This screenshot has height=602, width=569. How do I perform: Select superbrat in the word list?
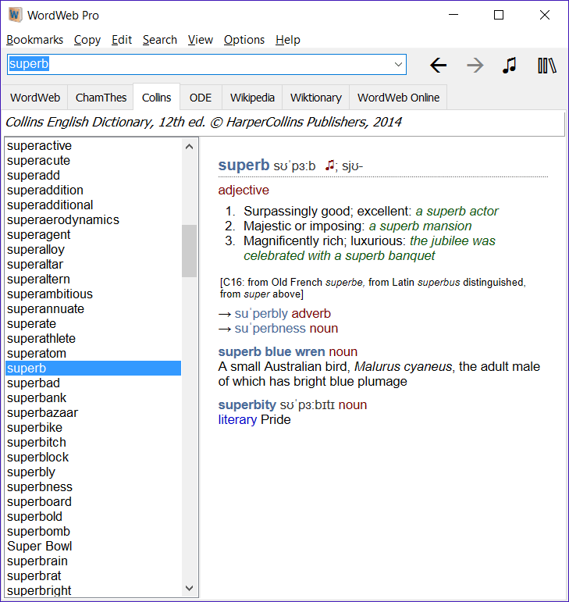click(x=93, y=576)
